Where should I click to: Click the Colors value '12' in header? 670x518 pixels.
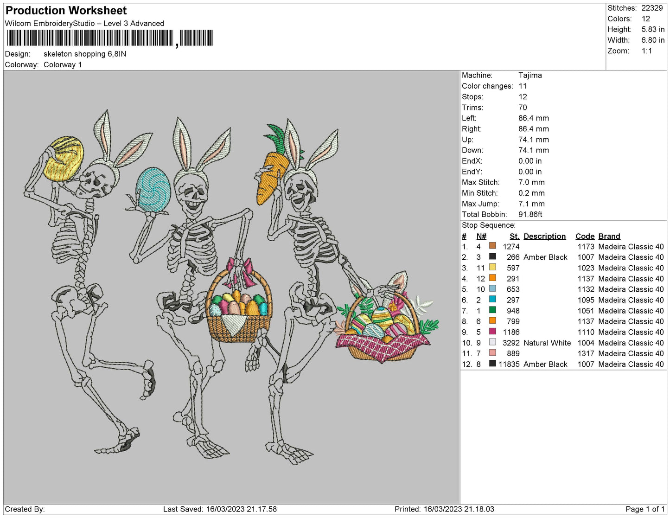(x=646, y=19)
